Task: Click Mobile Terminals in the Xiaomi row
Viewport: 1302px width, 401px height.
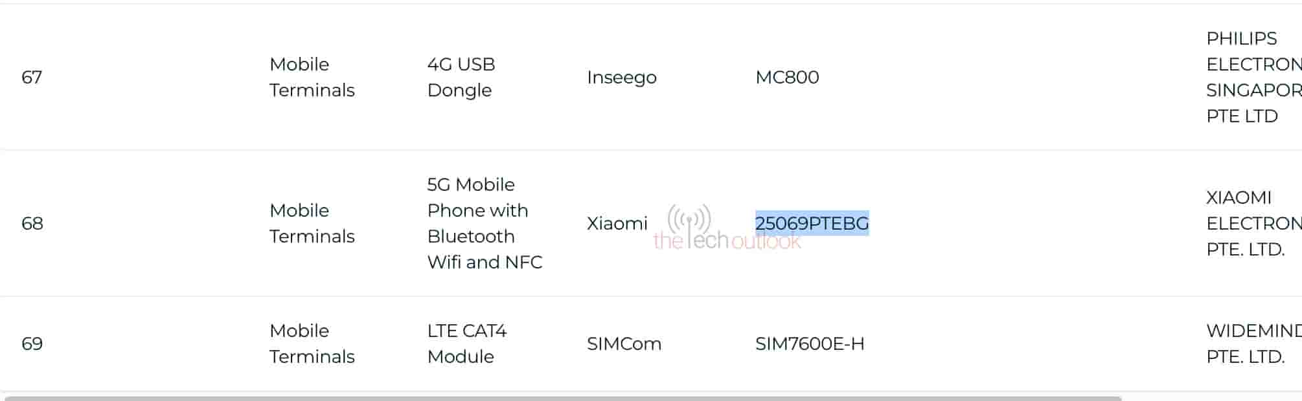Action: pyautogui.click(x=312, y=223)
